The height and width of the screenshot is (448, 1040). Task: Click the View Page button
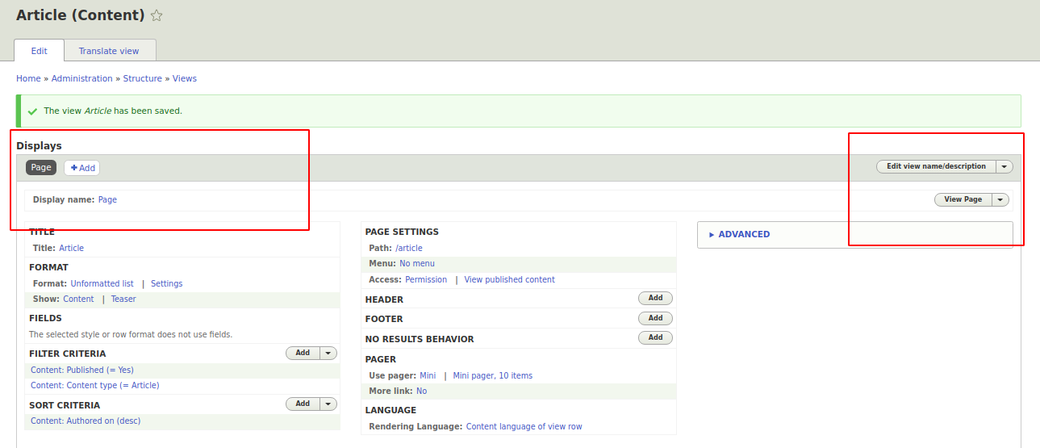(963, 199)
